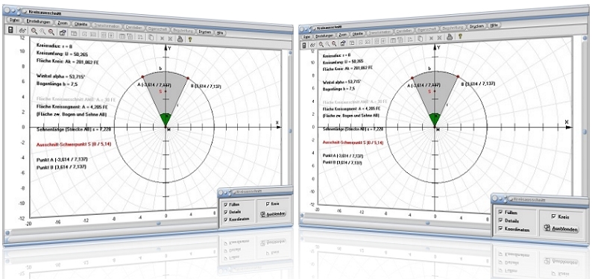Screen dimensions: 592x279
Task: Open Hilfe menu in right window
Action: click(x=494, y=25)
